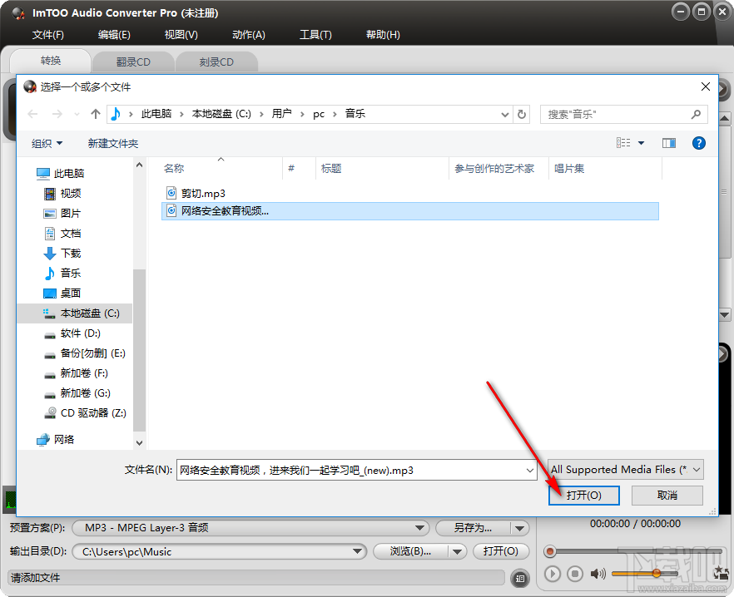Screen dimensions: 734x597
Task: Open the folder icon beside 请添加文件
Action: point(519,577)
